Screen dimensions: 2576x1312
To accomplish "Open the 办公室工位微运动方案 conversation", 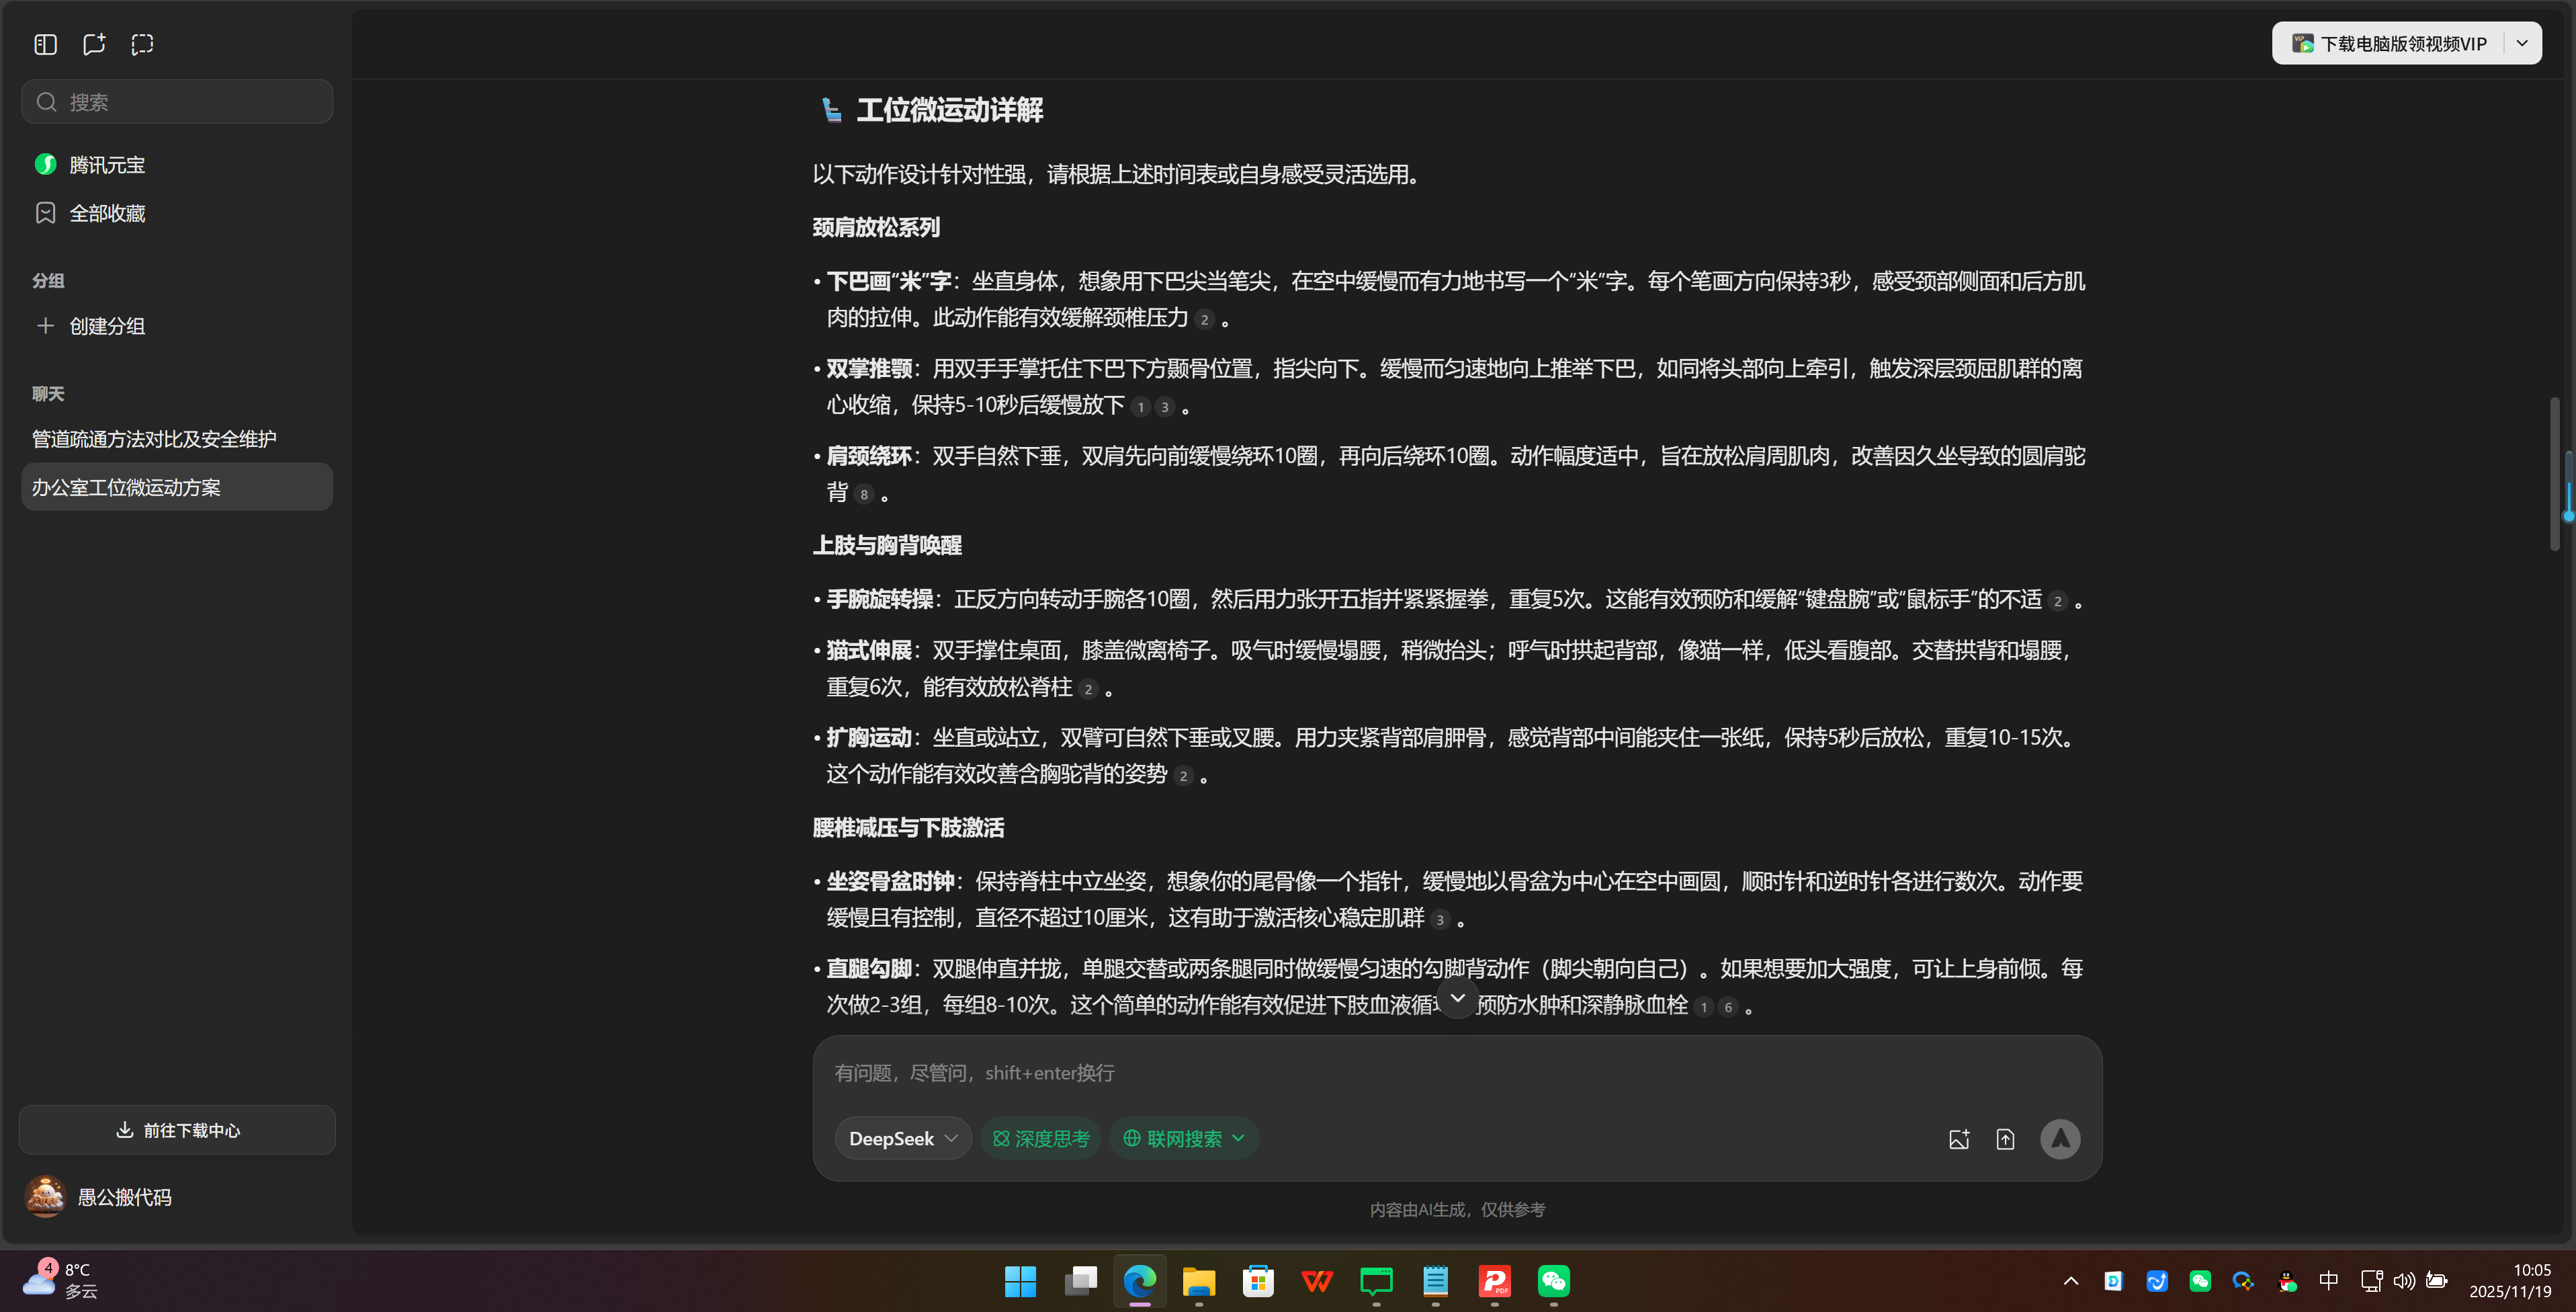I will (127, 487).
